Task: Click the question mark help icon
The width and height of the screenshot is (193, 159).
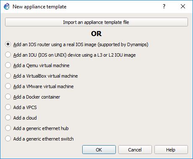Action: (164, 6)
